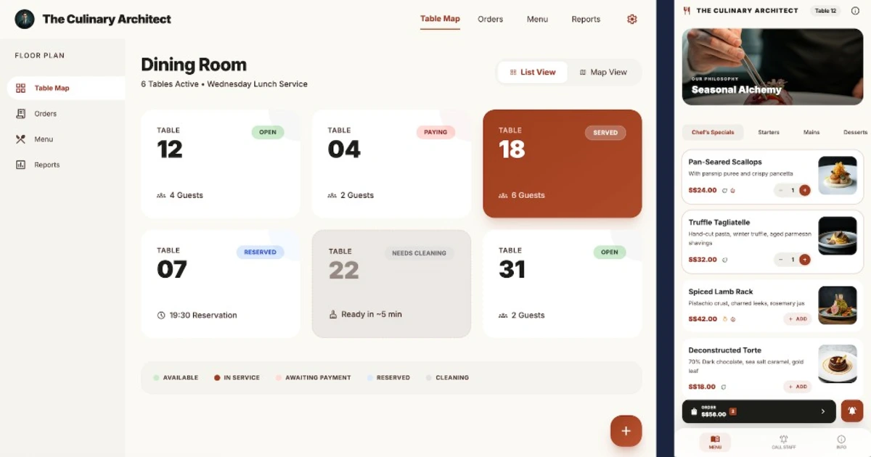The width and height of the screenshot is (871, 457).
Task: Select Mains category tab
Action: 811,132
